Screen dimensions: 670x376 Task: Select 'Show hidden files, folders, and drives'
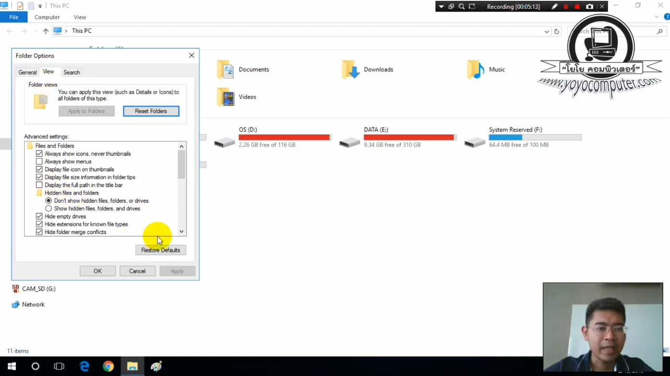(x=48, y=208)
